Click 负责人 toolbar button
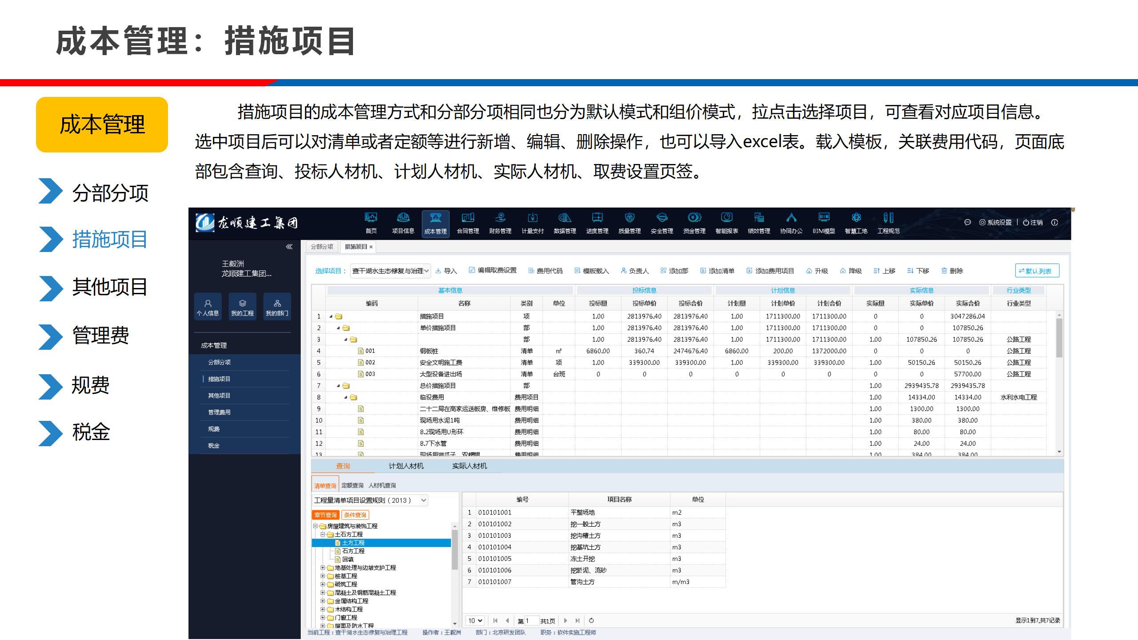1138x640 pixels. point(635,271)
